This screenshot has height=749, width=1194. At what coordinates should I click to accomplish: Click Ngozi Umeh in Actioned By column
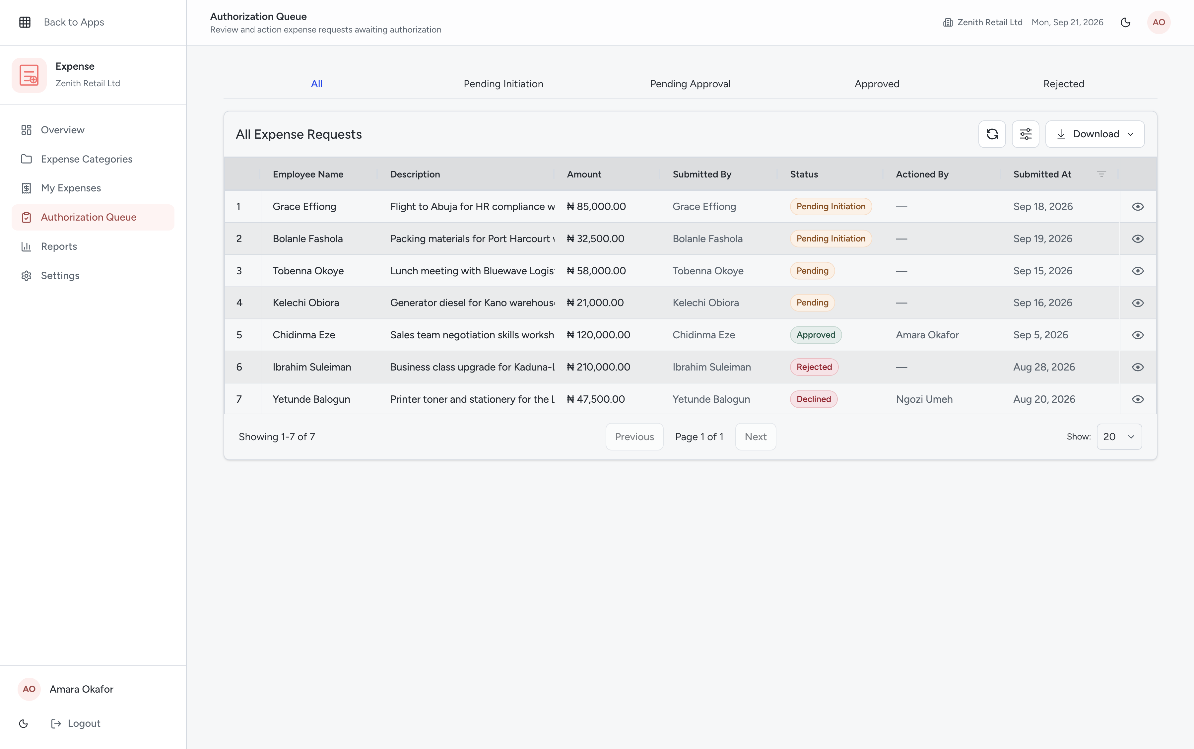coord(924,399)
